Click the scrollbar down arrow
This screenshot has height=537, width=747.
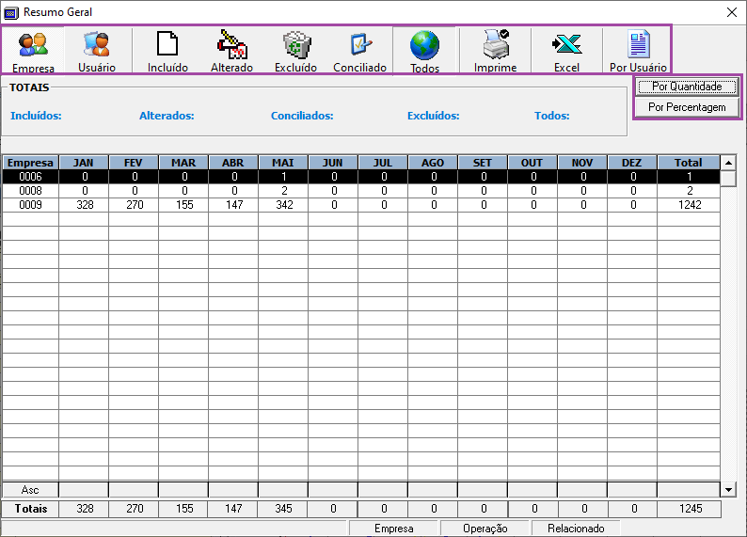coord(728,489)
